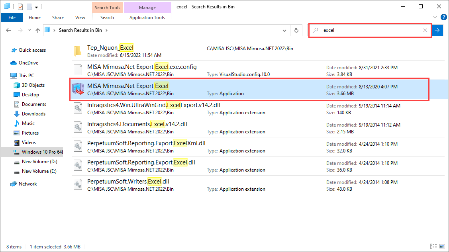This screenshot has width=449, height=252.
Task: Open the File menu tab
Action: pos(12,18)
